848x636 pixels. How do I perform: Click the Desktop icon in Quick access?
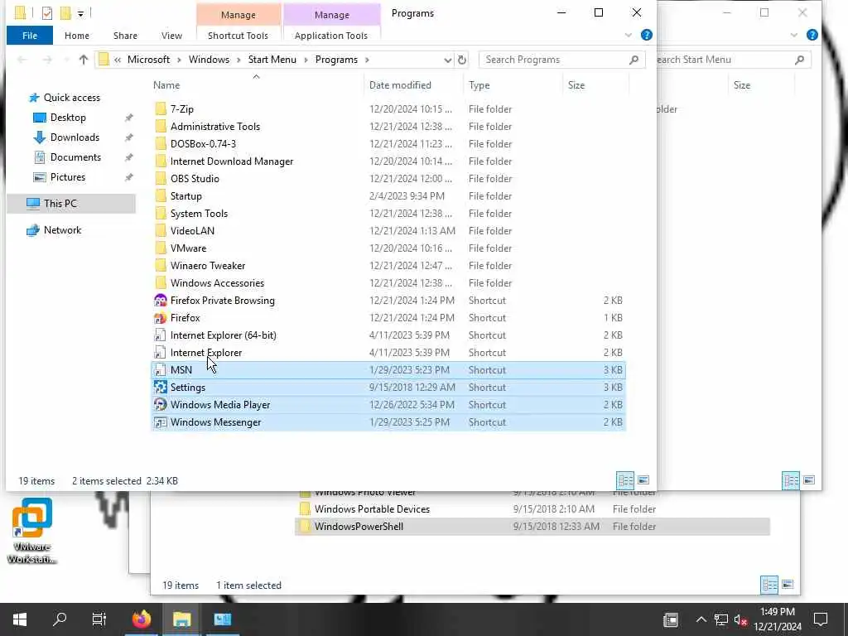(x=40, y=118)
